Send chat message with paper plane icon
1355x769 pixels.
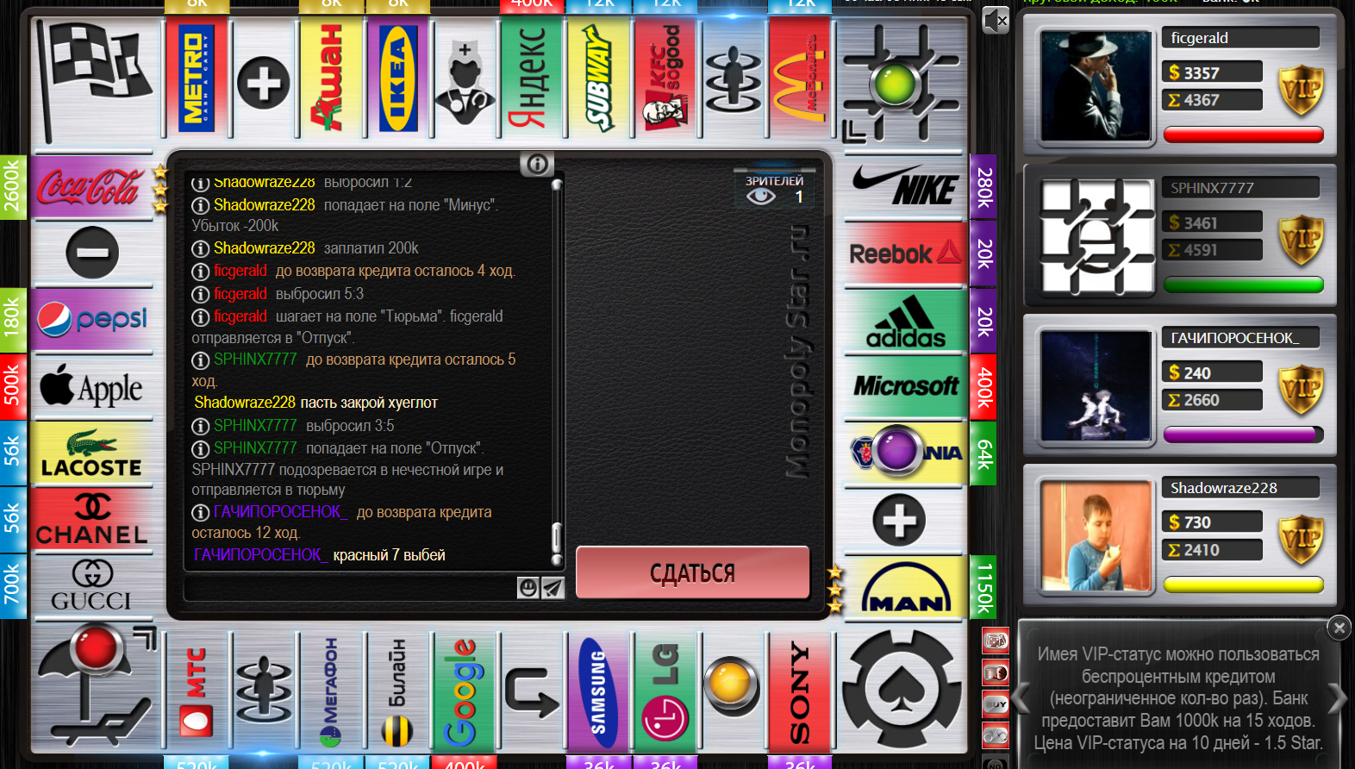pos(553,588)
